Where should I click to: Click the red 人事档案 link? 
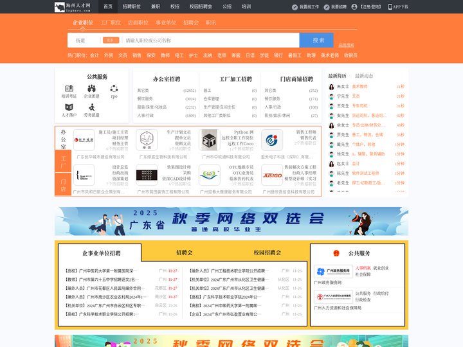[363, 268]
